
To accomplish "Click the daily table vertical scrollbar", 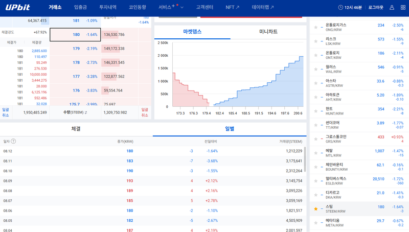I will point(305,159).
